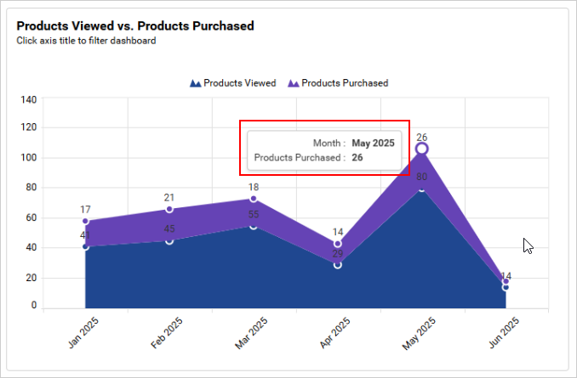Select Feb 2025 Products Purchased data point
The width and height of the screenshot is (577, 378).
point(169,209)
